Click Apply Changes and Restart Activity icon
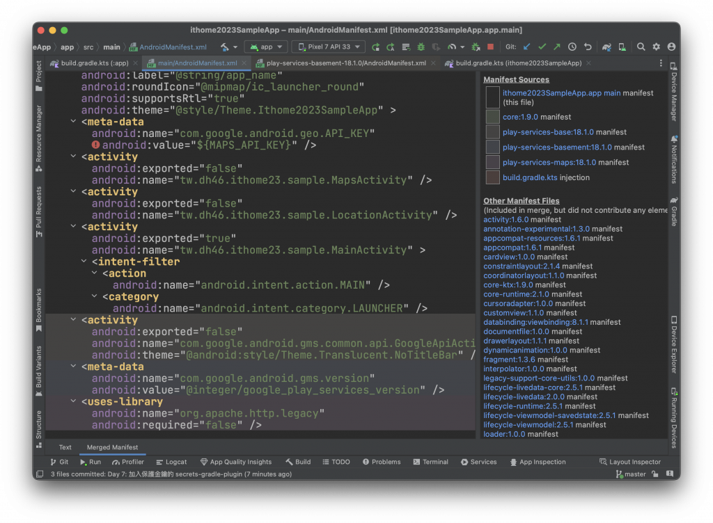 [x=391, y=47]
